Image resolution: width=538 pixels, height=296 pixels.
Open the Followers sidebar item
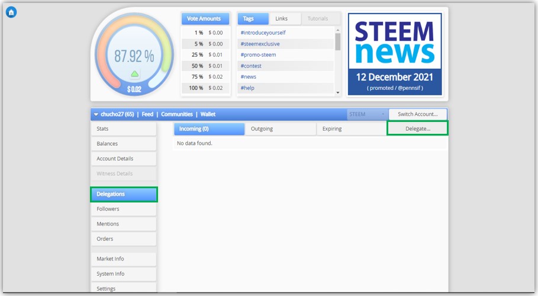[x=124, y=209]
